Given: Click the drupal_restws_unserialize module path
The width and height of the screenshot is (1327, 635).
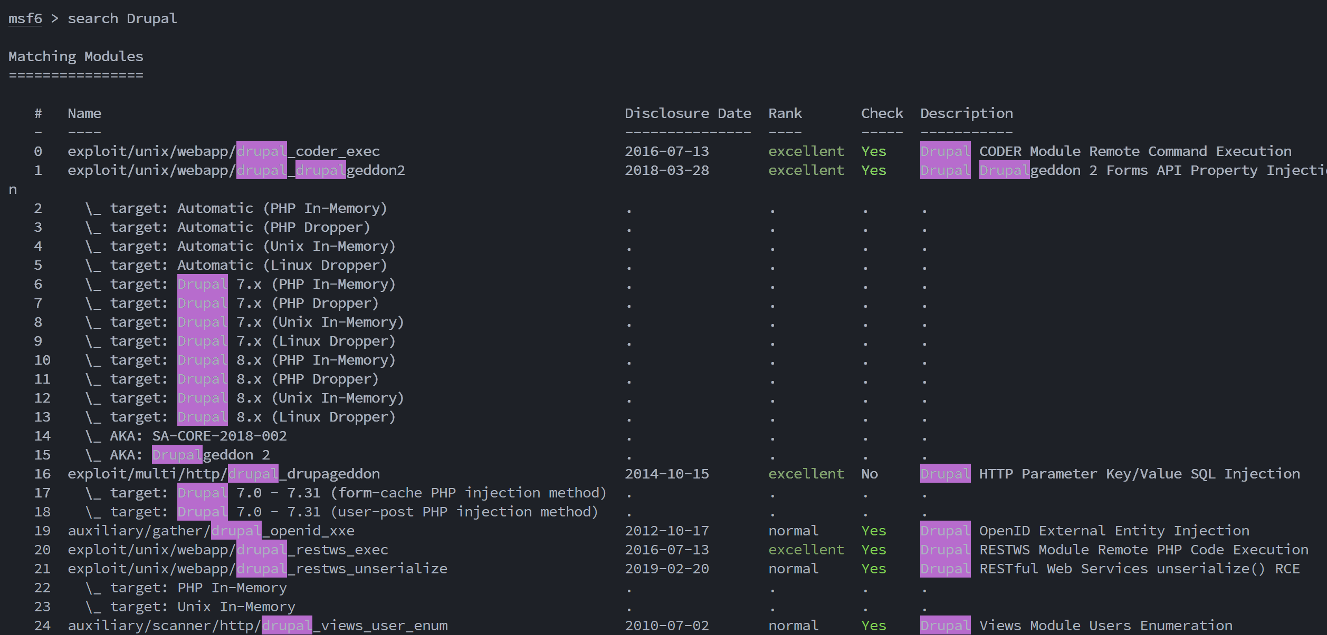Looking at the screenshot, I should pyautogui.click(x=257, y=569).
